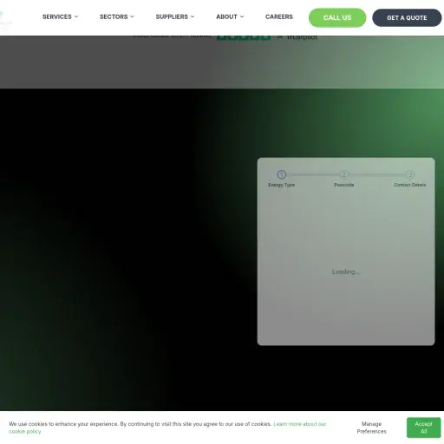Viewport: 444px width, 444px height.
Task: Click the Trustpilot logo
Action: pyautogui.click(x=297, y=37)
